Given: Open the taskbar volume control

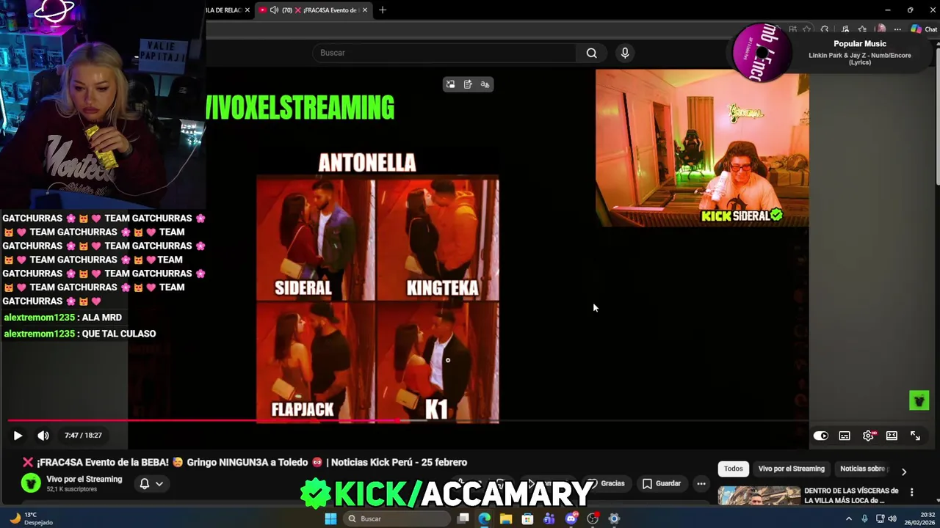Looking at the screenshot, I should point(892,518).
